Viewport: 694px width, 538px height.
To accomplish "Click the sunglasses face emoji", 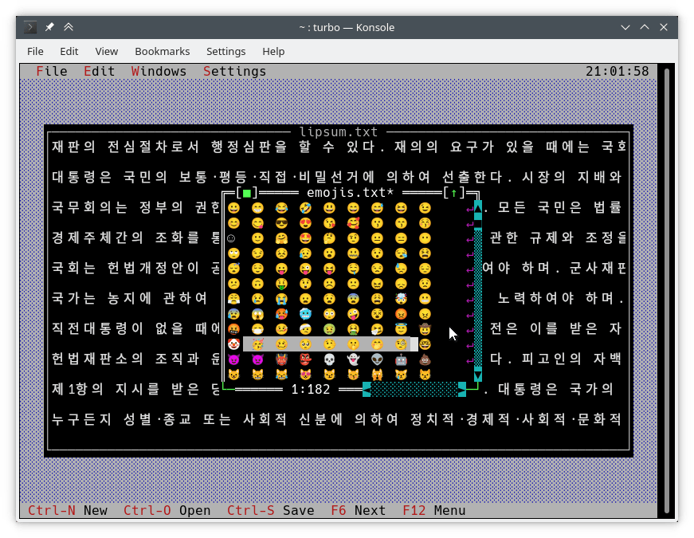I will tap(281, 223).
